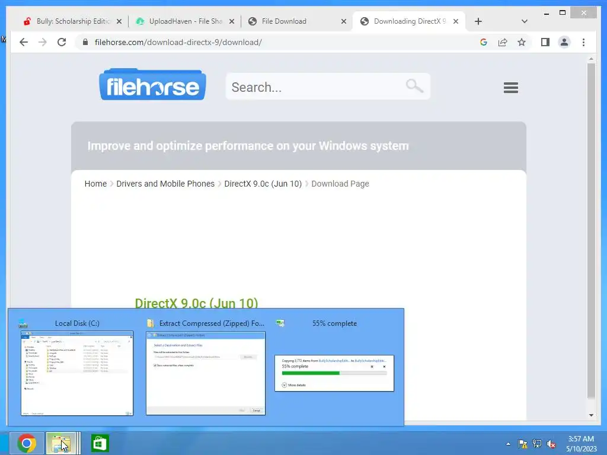Share this page using the share icon
Image resolution: width=607 pixels, height=455 pixels.
[503, 42]
